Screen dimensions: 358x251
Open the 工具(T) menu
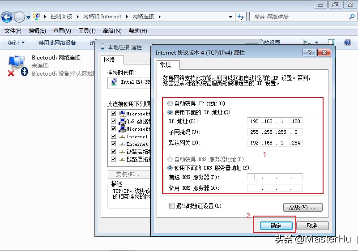[x=87, y=31]
